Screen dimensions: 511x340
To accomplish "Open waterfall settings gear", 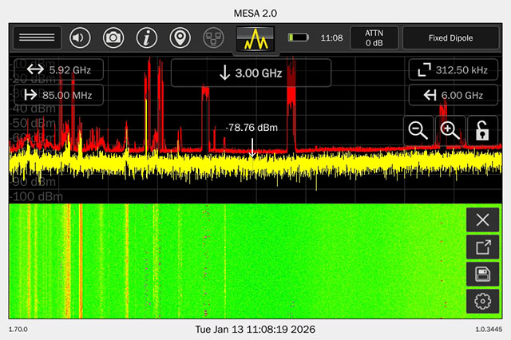I will pyautogui.click(x=481, y=301).
